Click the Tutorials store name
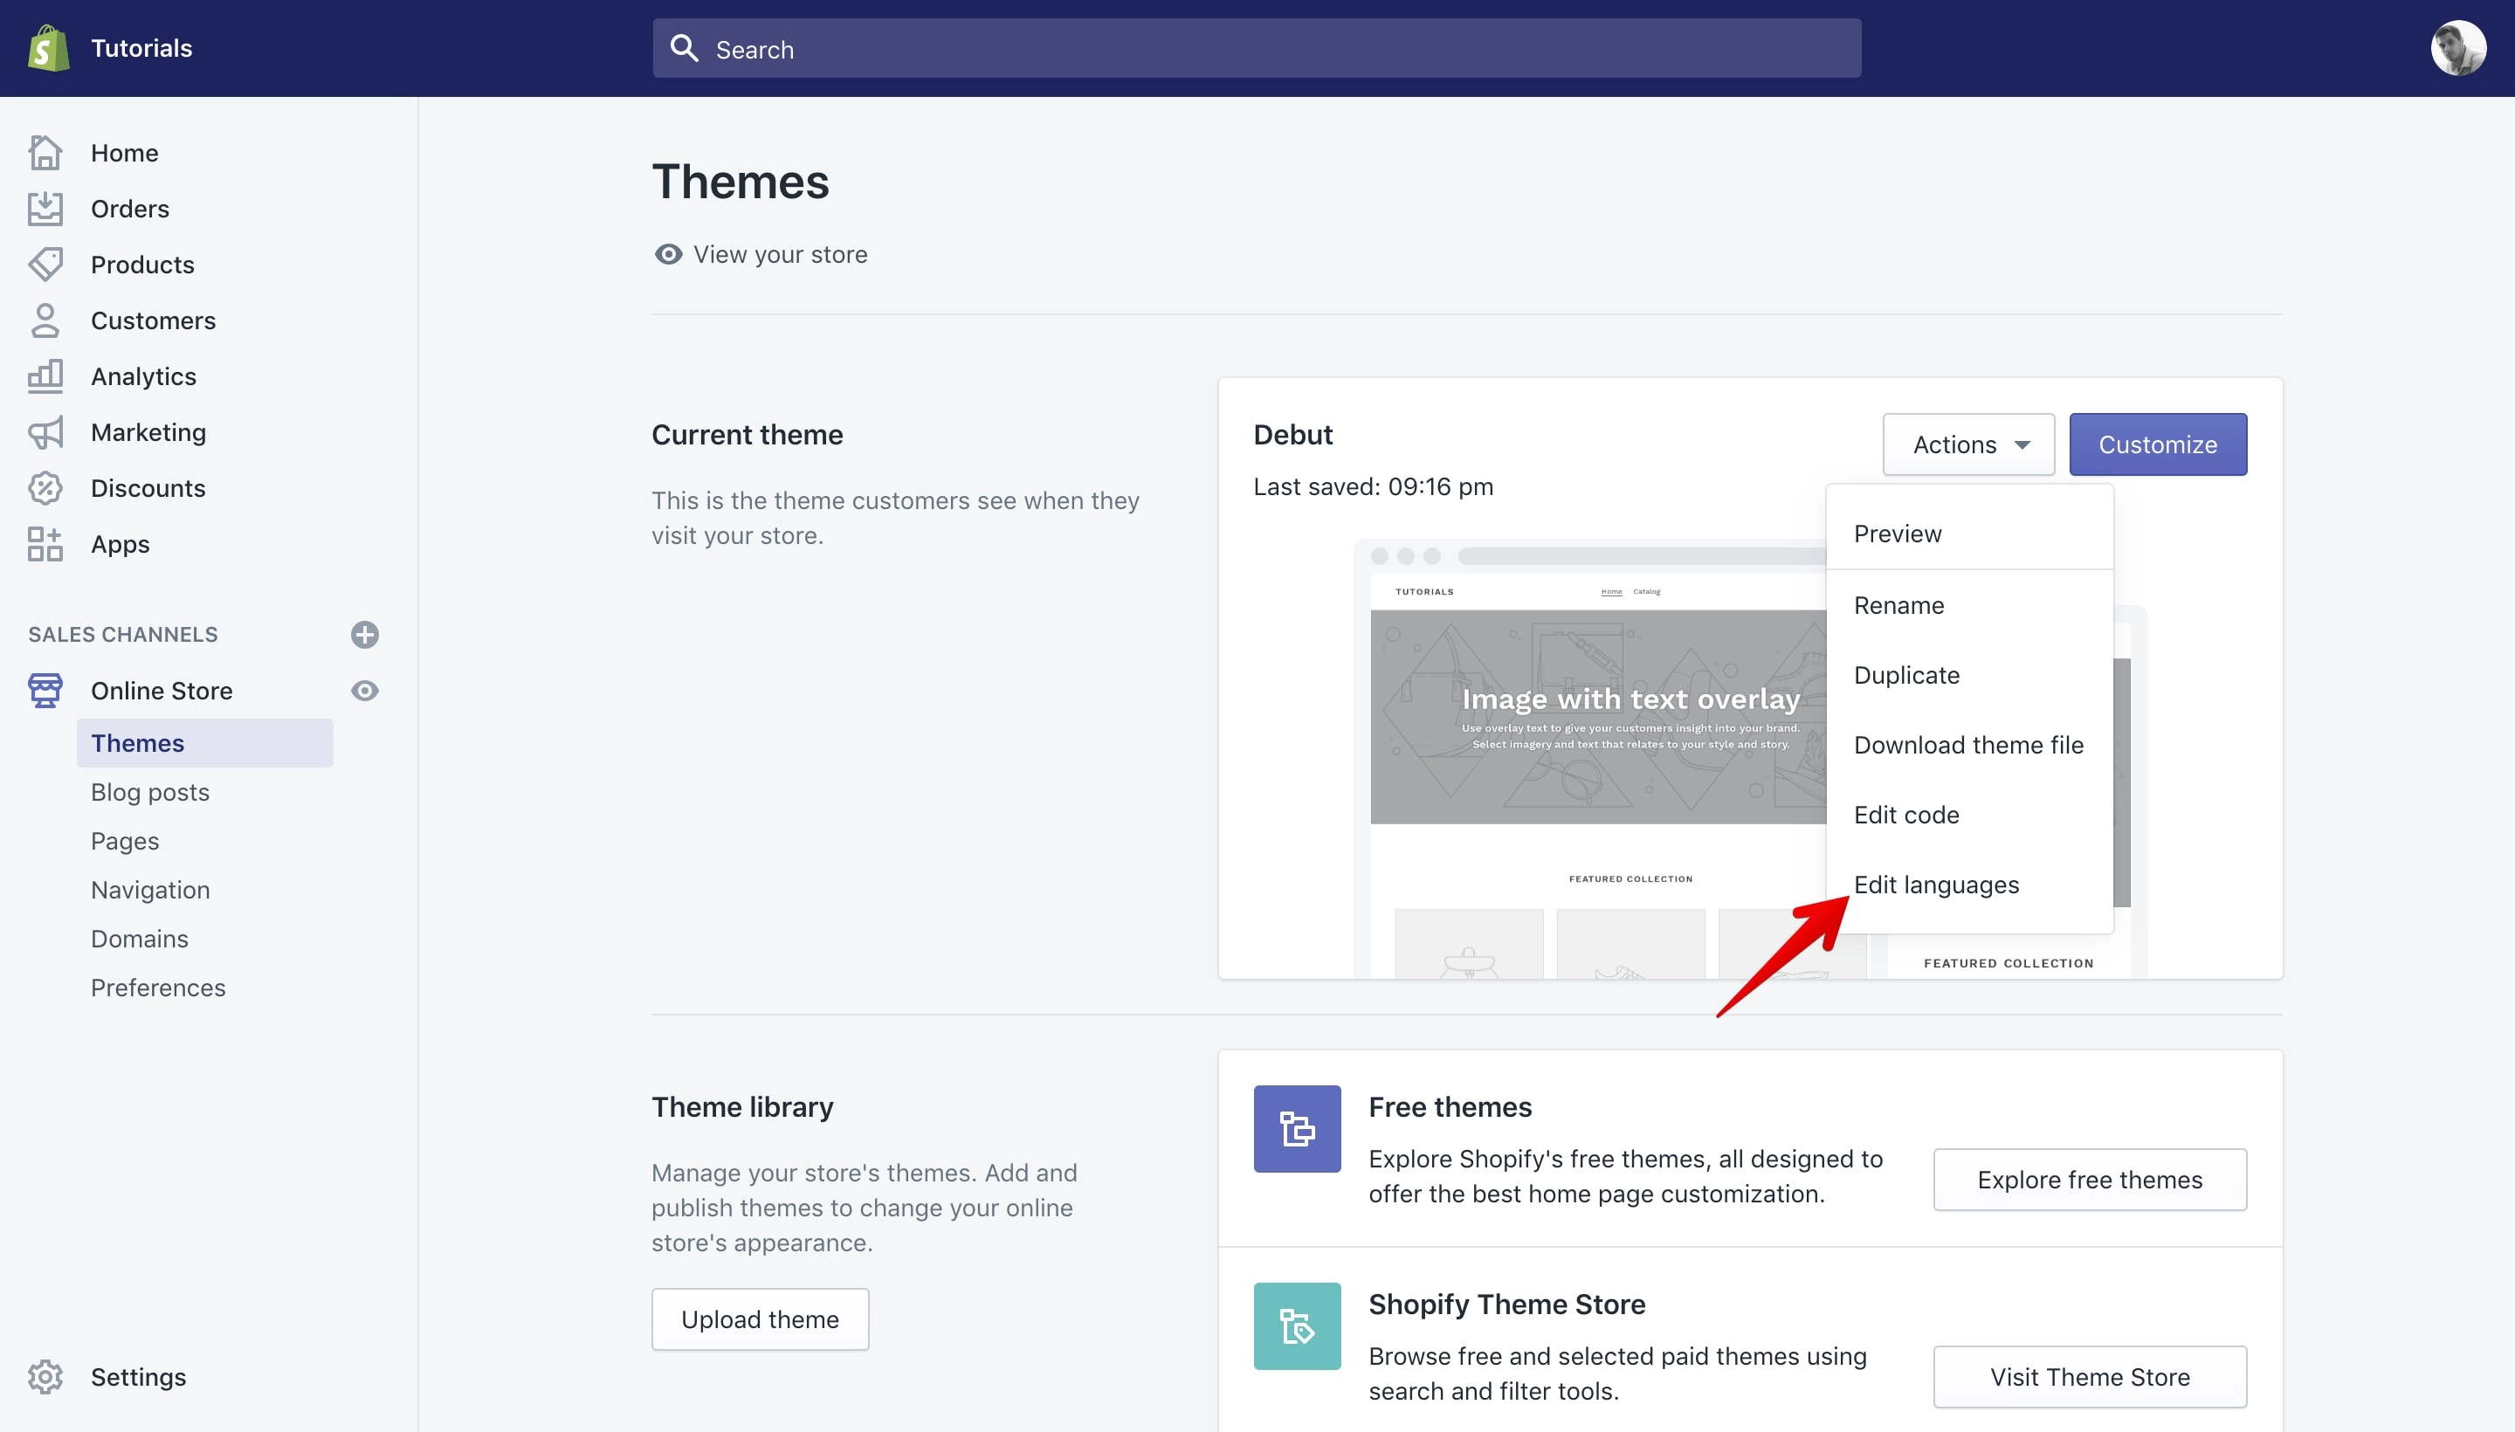The height and width of the screenshot is (1432, 2515). pos(141,48)
